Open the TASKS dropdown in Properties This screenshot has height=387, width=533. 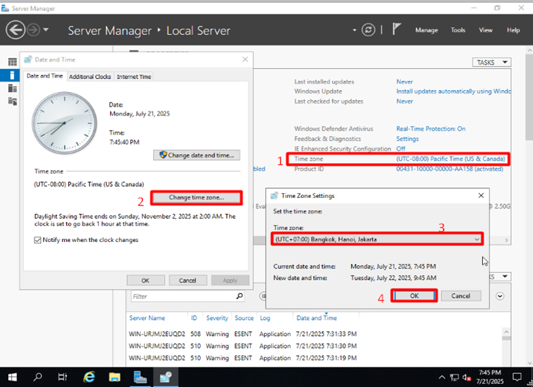tap(491, 63)
